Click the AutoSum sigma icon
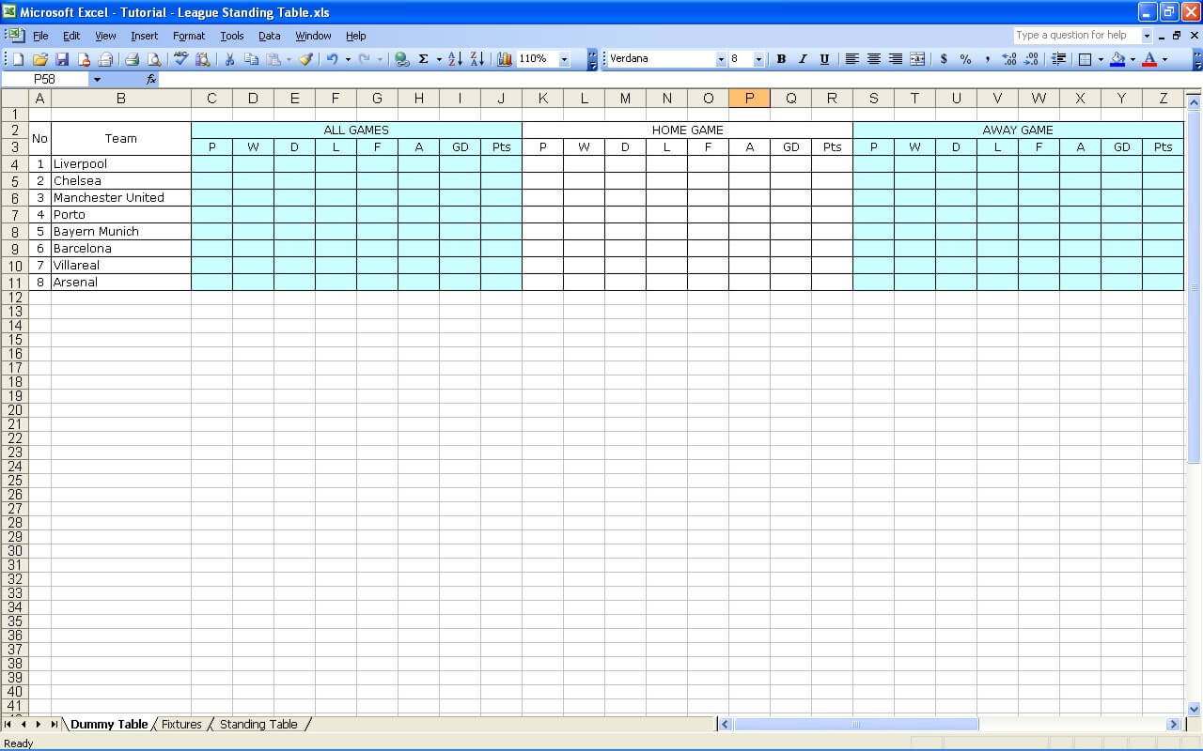This screenshot has width=1203, height=751. point(424,59)
